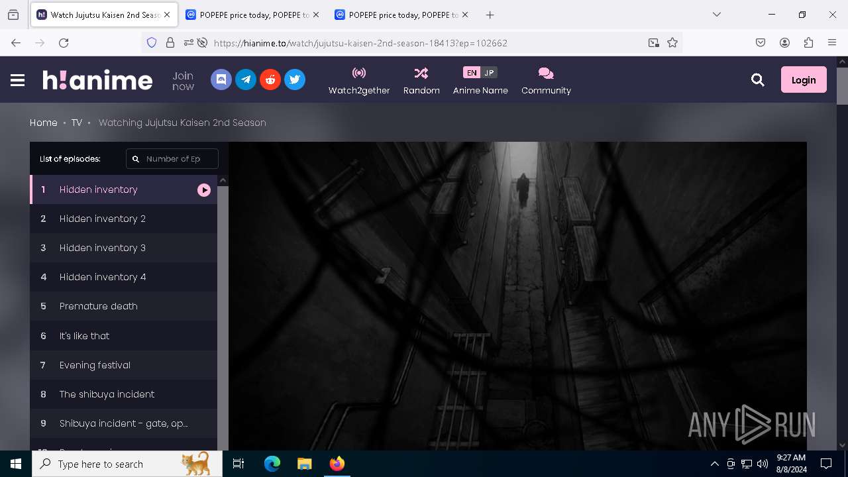Screen dimensions: 848x477
Task: Open Extensions puzzle icon
Action: click(x=808, y=42)
